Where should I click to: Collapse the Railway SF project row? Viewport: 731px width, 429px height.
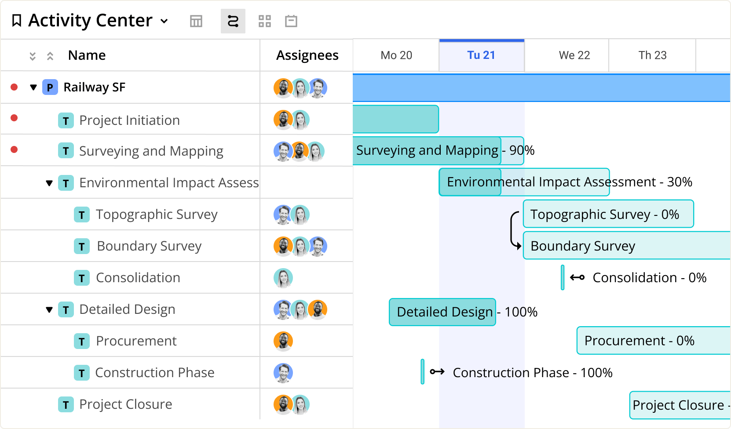pyautogui.click(x=33, y=87)
